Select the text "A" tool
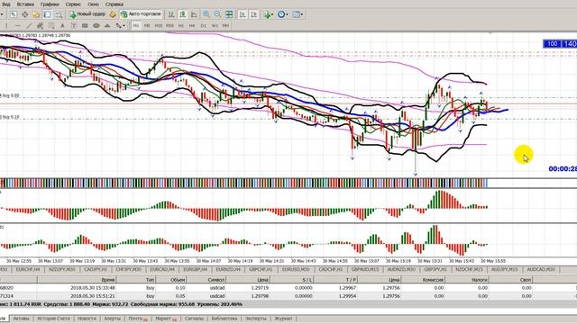Viewport: 577px width, 324px height. pyautogui.click(x=62, y=26)
